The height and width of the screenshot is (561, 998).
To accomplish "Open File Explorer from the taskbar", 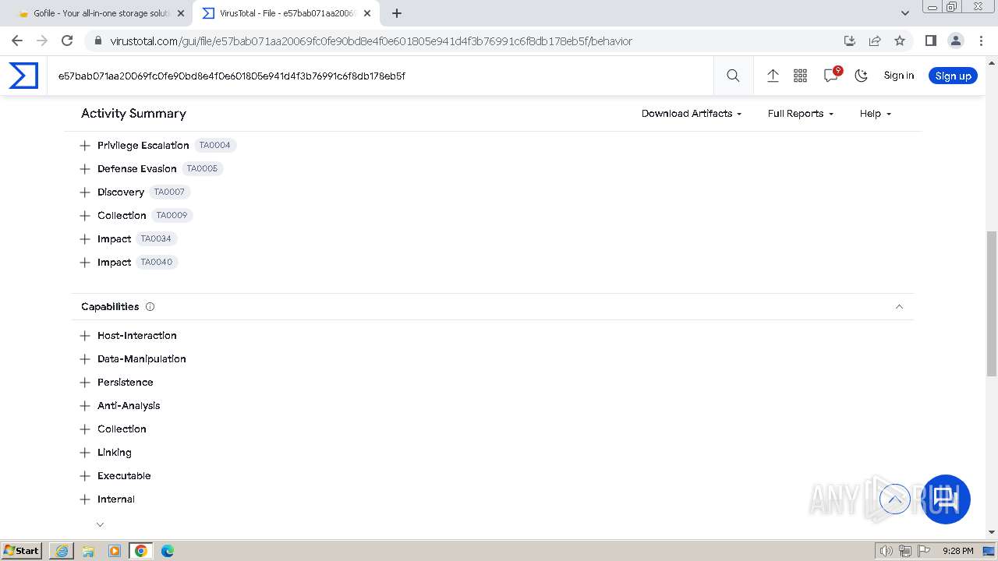I will click(88, 551).
